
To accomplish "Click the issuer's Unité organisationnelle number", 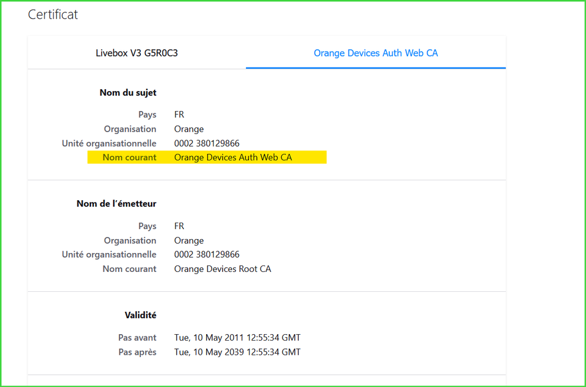I will coord(207,255).
